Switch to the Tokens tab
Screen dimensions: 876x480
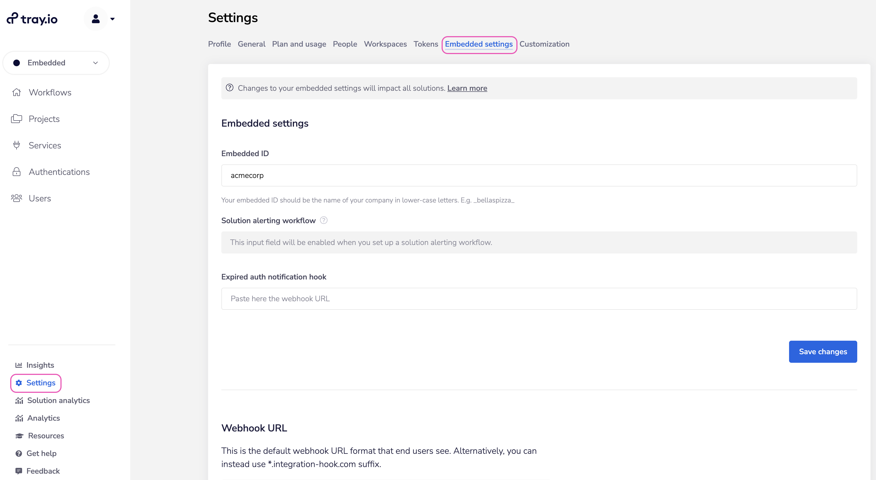click(x=425, y=44)
